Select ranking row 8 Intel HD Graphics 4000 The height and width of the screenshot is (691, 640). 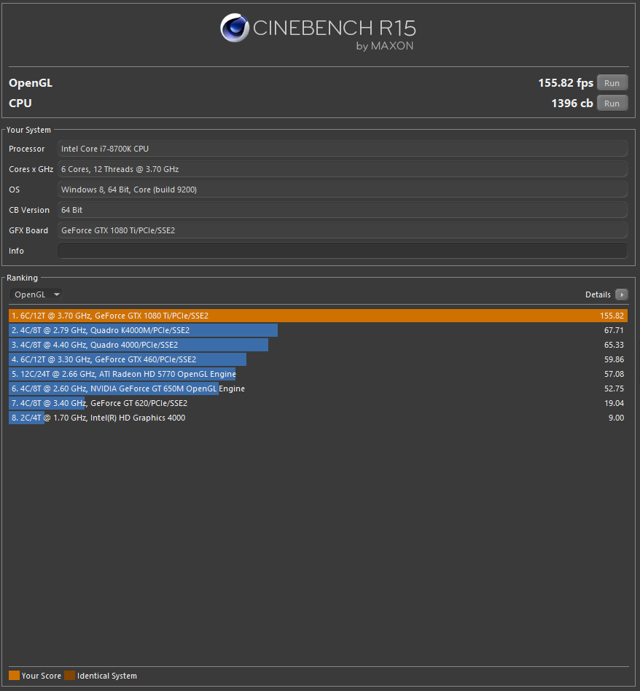pos(318,418)
